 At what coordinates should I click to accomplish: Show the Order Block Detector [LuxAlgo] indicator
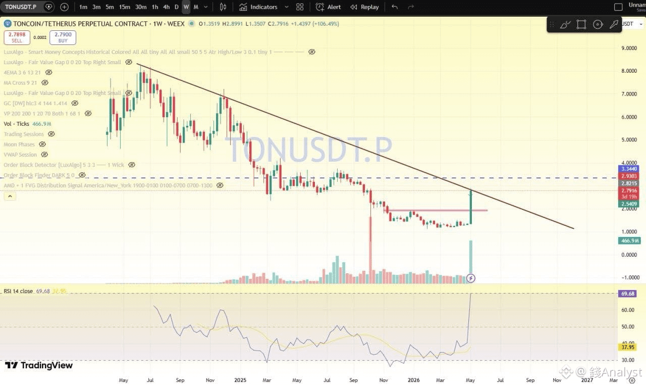131,165
